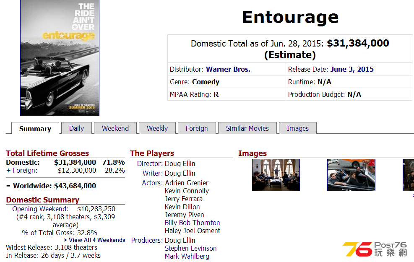414x262 pixels.
Task: Click the Producers label link
Action: click(147, 240)
